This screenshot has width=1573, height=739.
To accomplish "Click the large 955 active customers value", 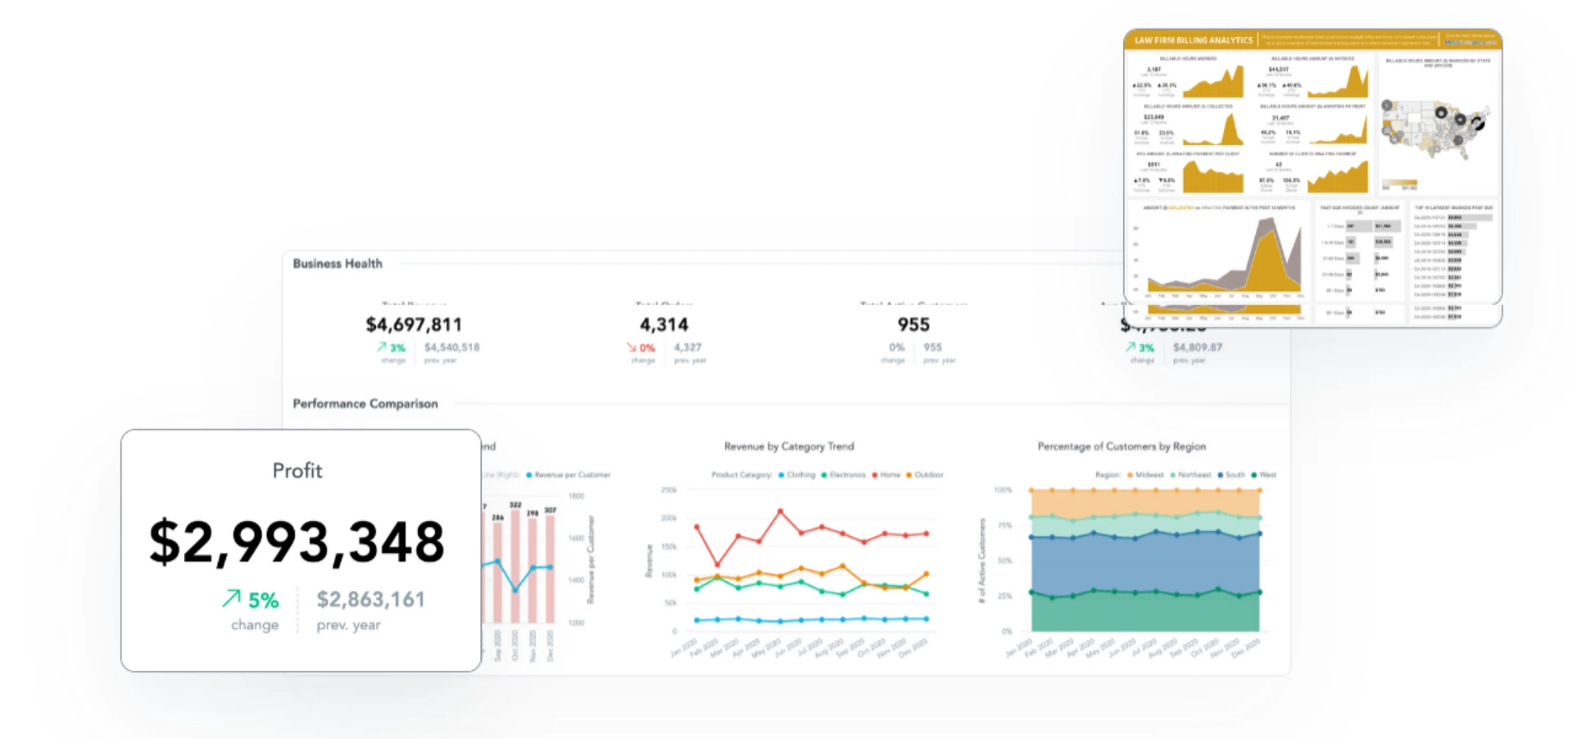I will [913, 325].
